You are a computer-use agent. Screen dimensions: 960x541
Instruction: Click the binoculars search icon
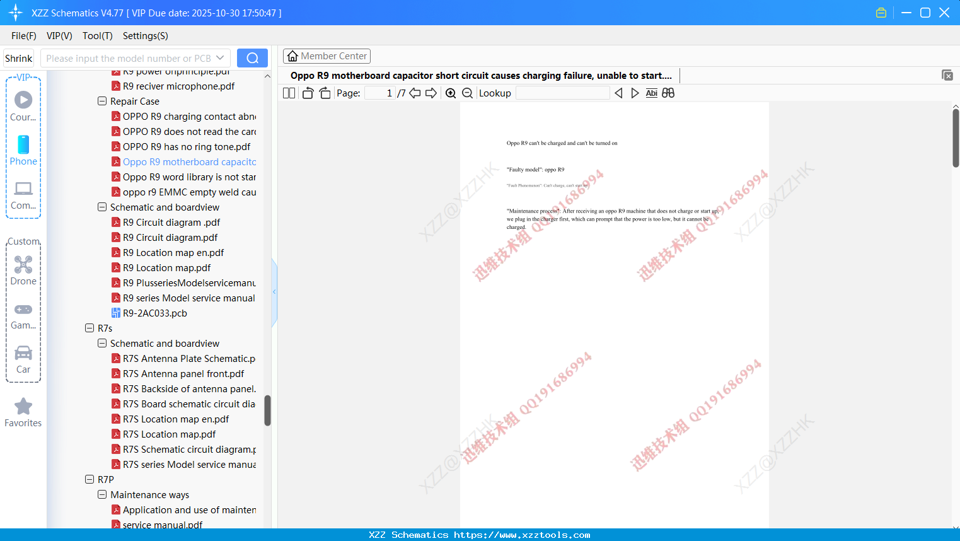[x=668, y=93]
